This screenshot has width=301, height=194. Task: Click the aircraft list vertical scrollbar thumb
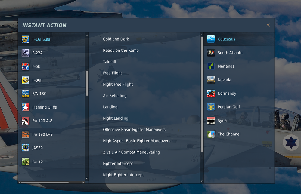pyautogui.click(x=87, y=84)
